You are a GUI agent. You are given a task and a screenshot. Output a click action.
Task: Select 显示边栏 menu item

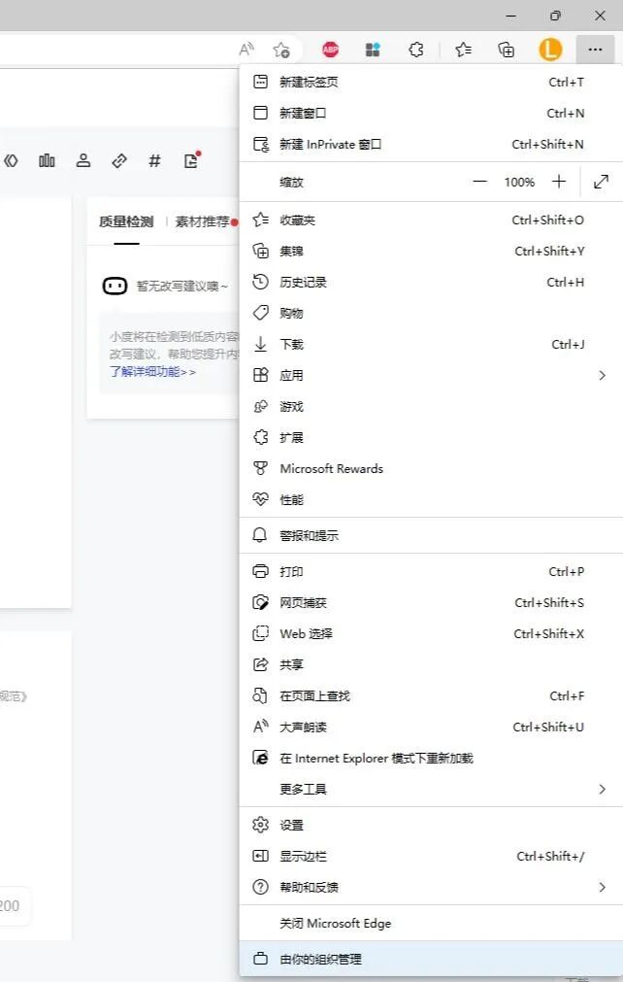(431, 856)
